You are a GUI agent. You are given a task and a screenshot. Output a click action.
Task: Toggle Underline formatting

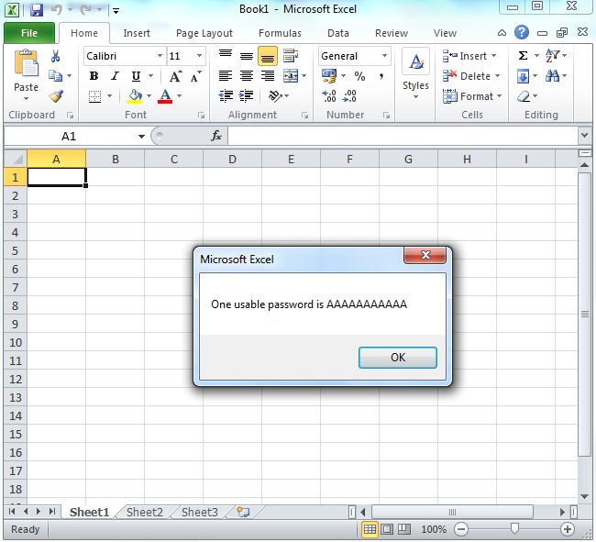tap(136, 76)
